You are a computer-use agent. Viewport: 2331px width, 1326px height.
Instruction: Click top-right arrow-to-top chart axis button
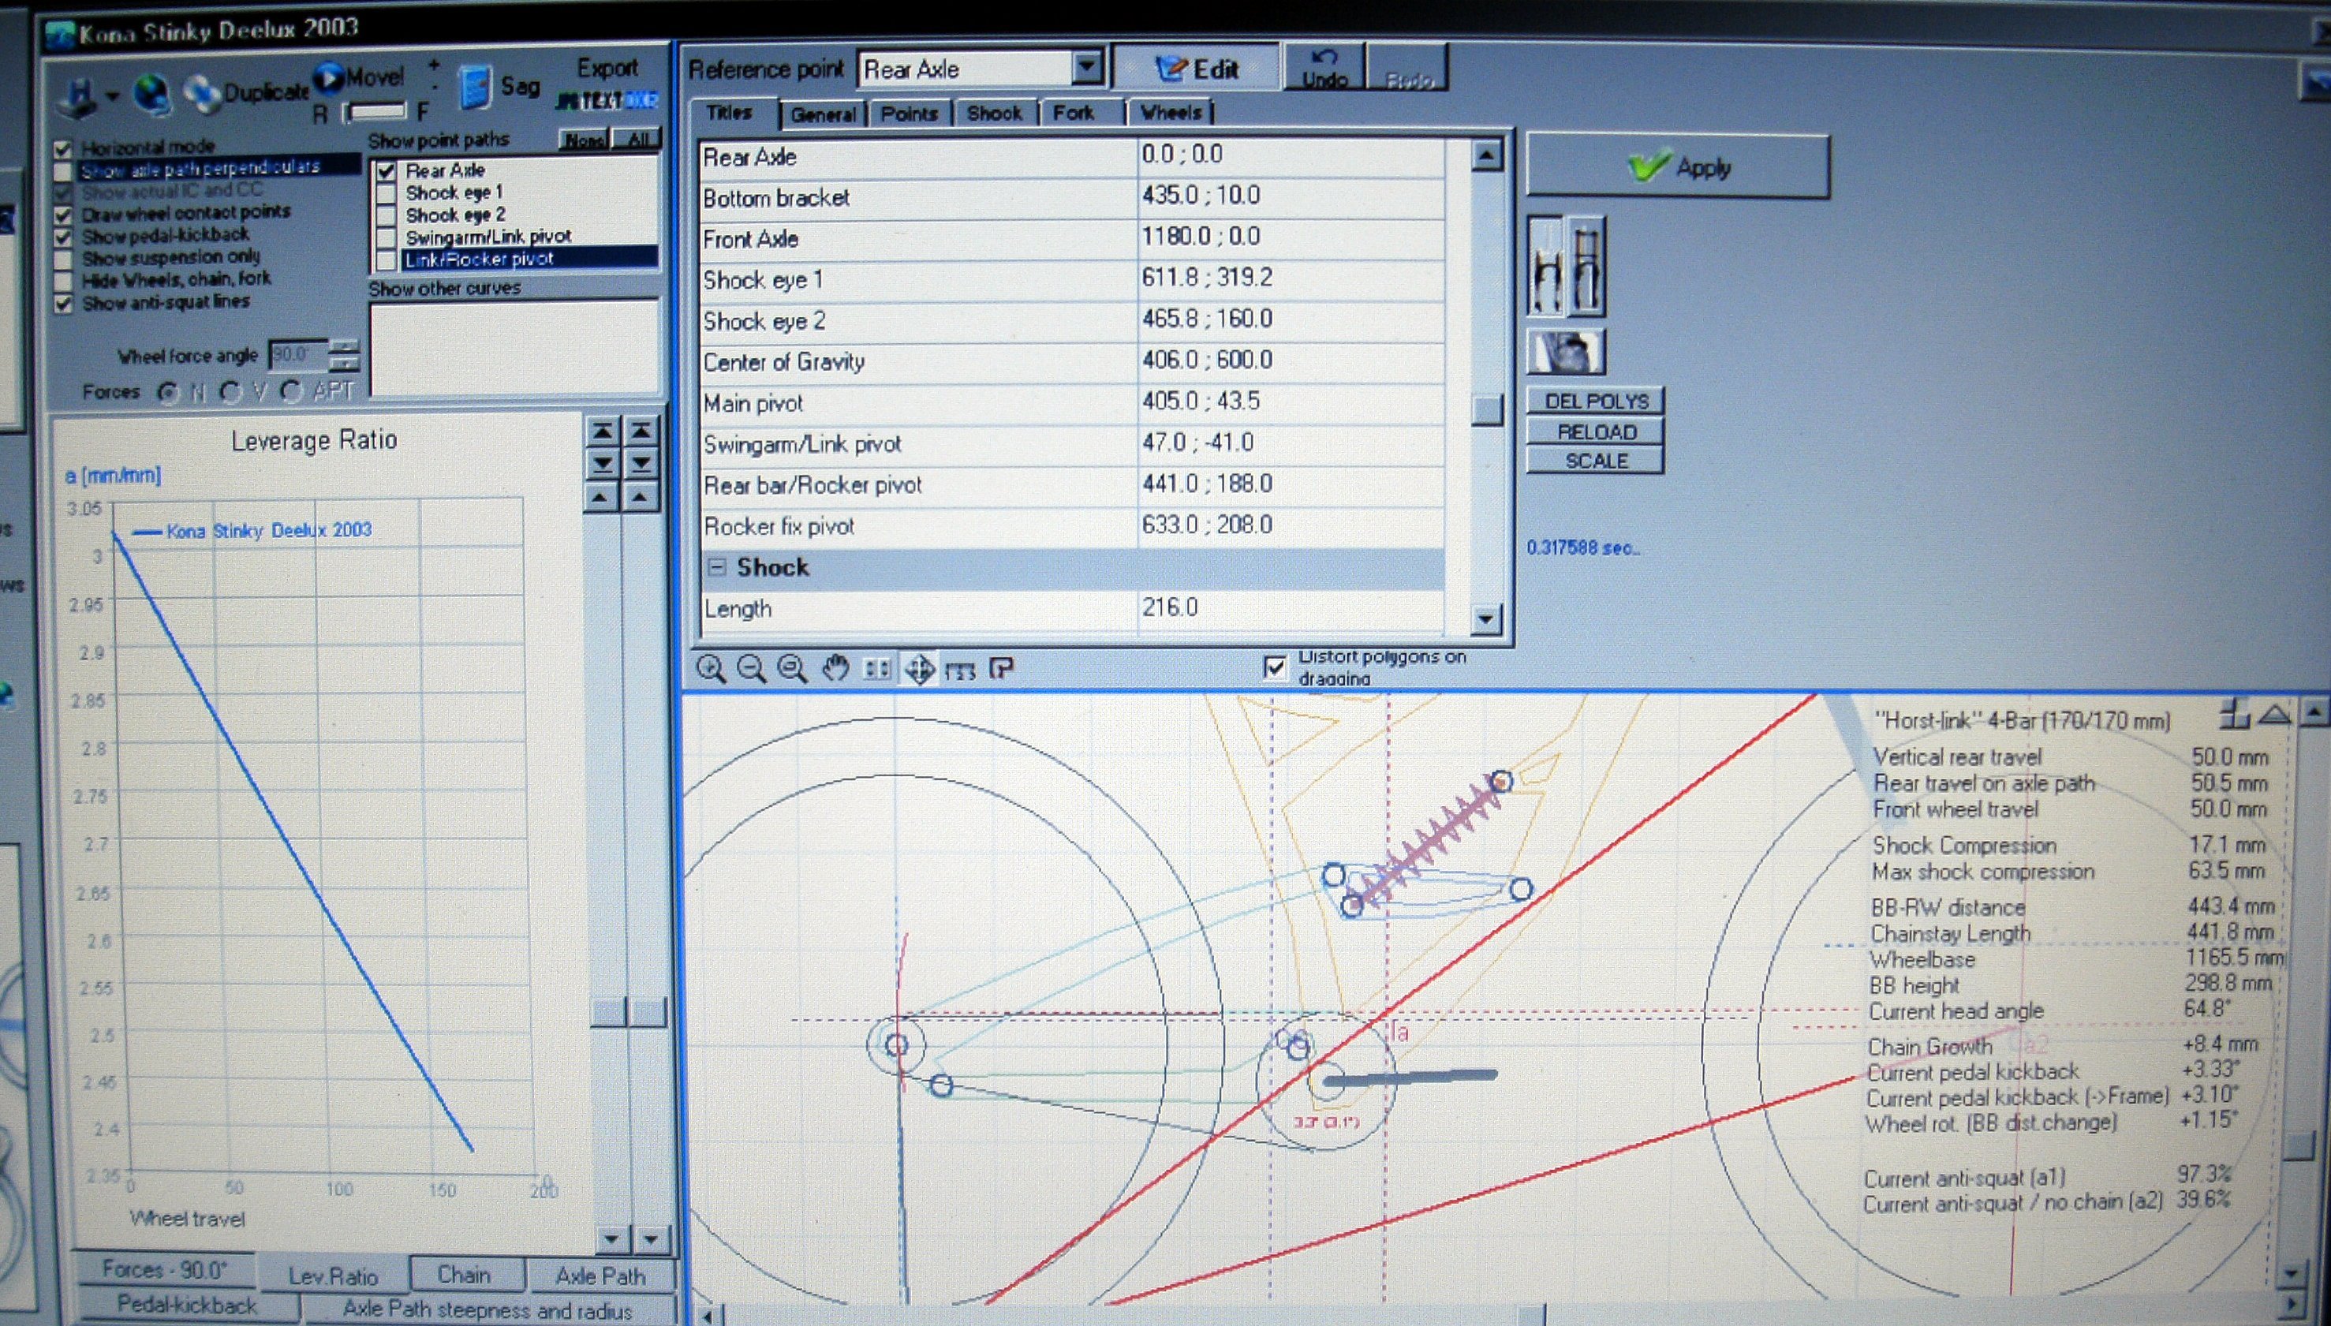tap(641, 431)
